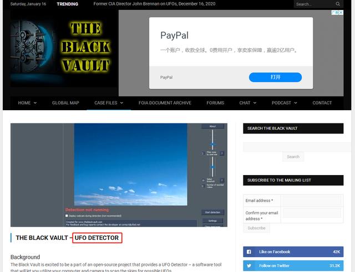Click the Facebook icon on Like button
Viewport: 355px width, 272px height.
click(x=249, y=252)
